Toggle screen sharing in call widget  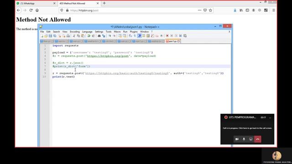(x=251, y=139)
